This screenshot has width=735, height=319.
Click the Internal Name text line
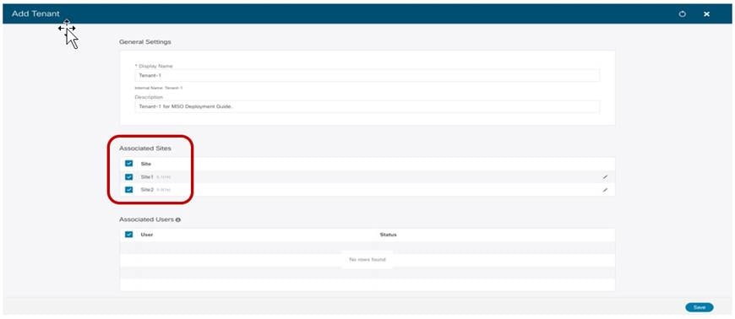tap(159, 88)
